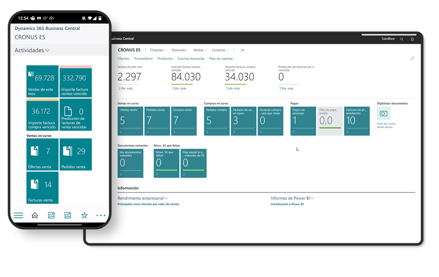Open the notifications bell icon
This screenshot has width=439, height=277.
click(412, 39)
